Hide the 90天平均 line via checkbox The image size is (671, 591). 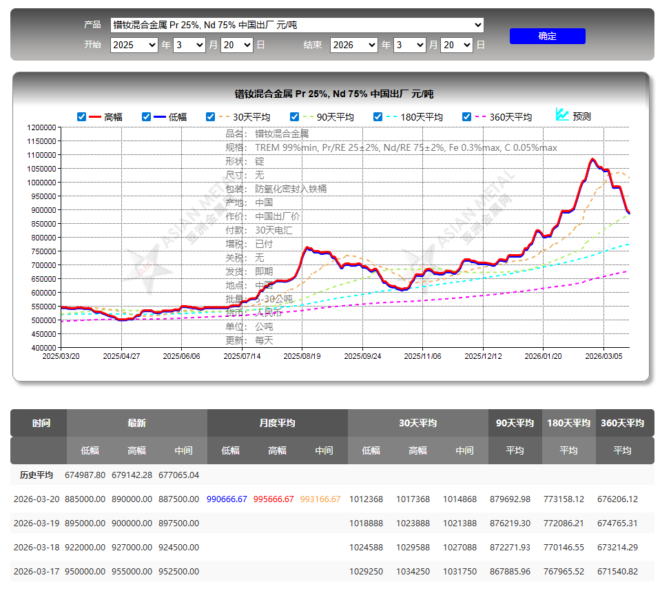294,117
